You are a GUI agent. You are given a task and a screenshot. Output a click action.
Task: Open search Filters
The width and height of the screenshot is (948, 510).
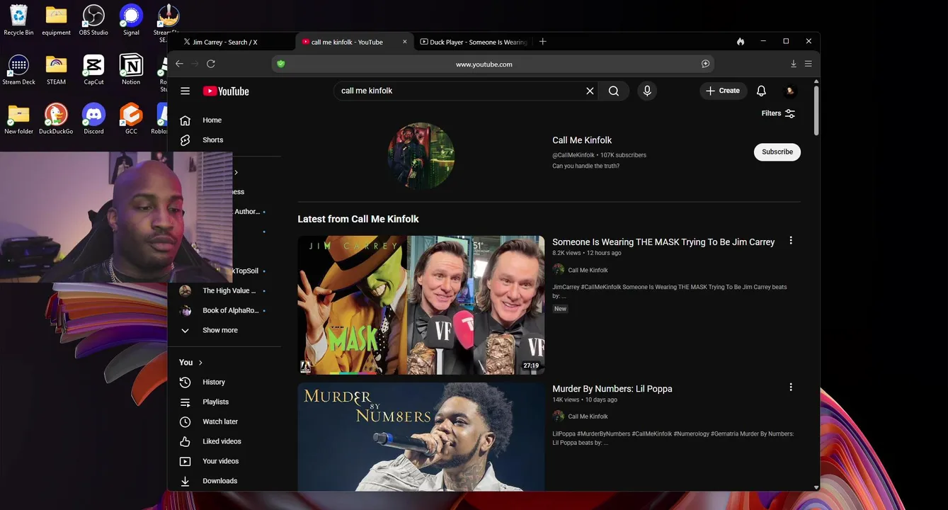[x=778, y=113]
